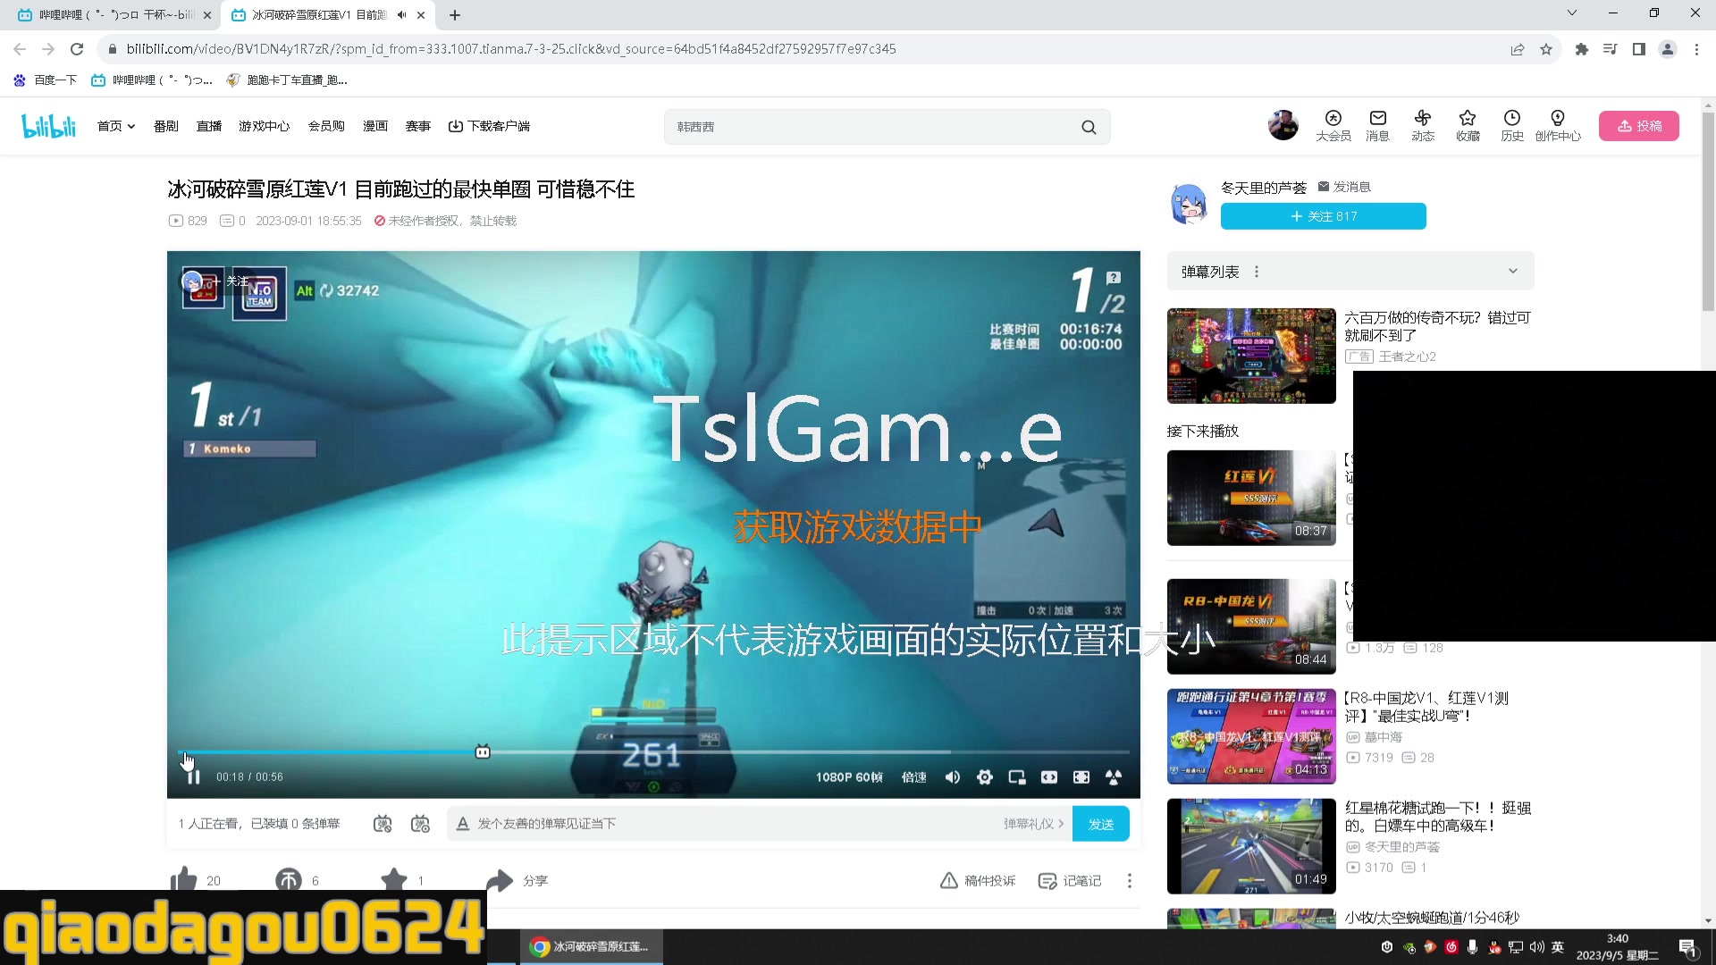Pause the video with the pause button

point(193,777)
